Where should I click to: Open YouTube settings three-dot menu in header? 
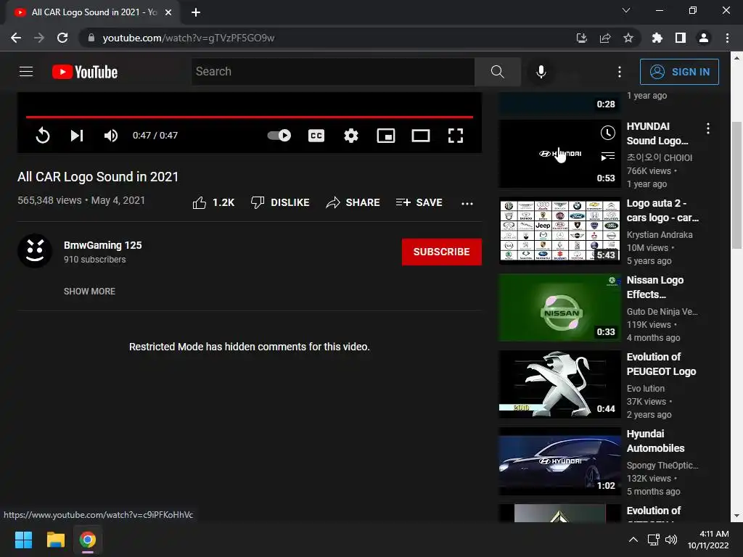click(x=620, y=72)
